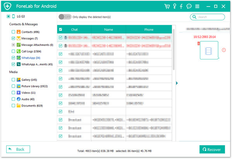The height and width of the screenshot is (159, 232).
Task: Select the Call Logs phone icon
Action: click(19, 51)
